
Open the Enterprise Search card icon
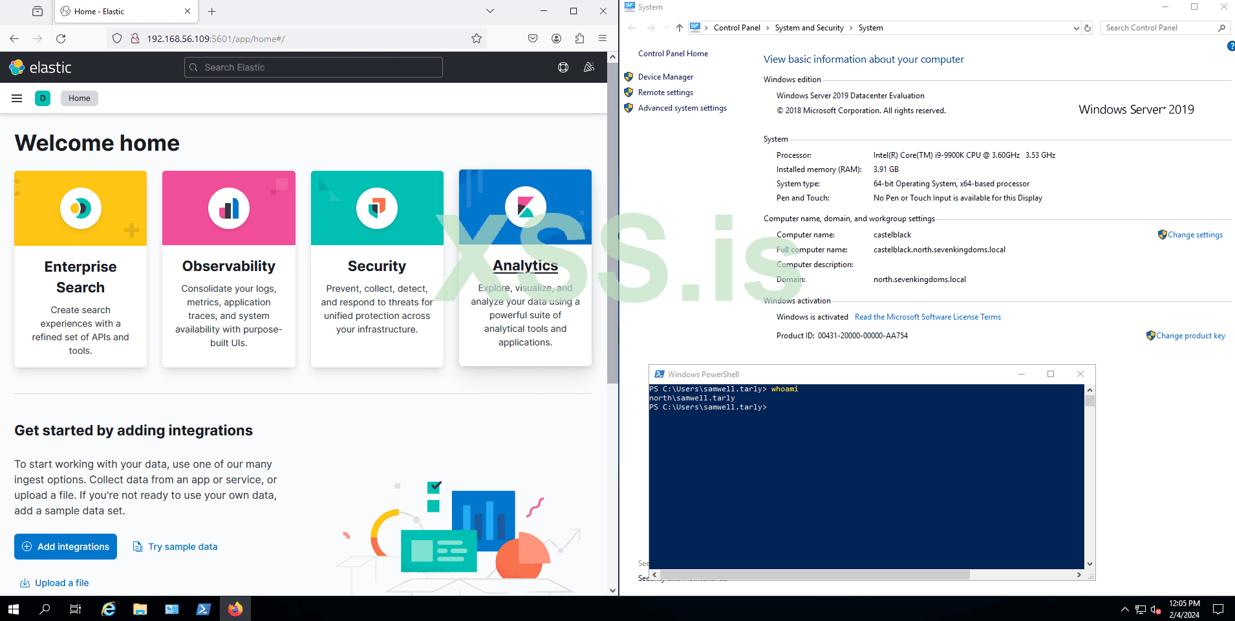(x=81, y=208)
